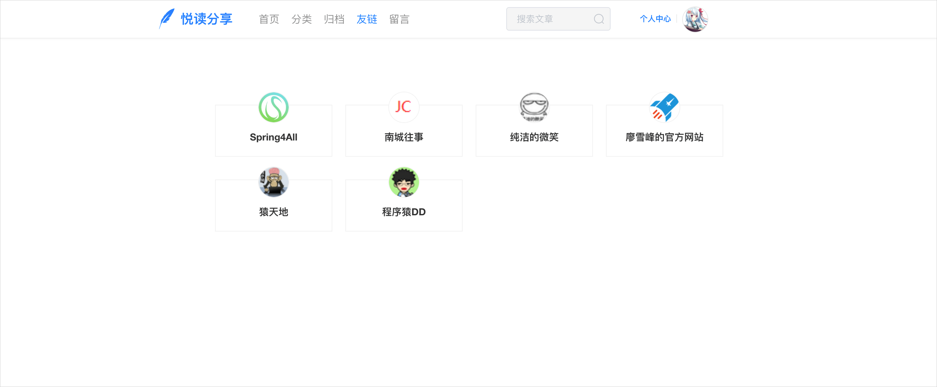Click the 程序猿DD cartoon avatar
937x387 pixels.
click(404, 182)
